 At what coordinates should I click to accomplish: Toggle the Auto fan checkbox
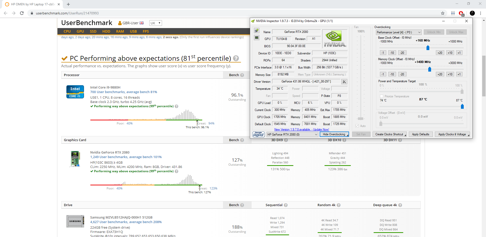[357, 126]
